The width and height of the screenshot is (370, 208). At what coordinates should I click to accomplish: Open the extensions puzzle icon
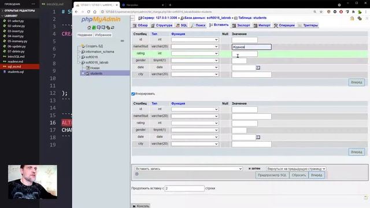[x=353, y=12]
